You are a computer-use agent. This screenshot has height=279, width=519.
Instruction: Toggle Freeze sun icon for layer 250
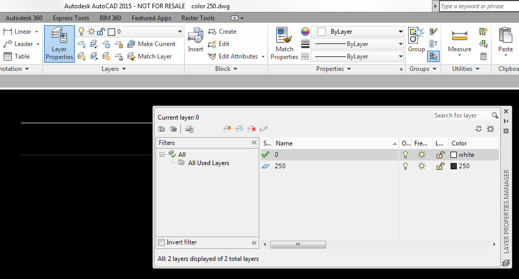pos(422,166)
